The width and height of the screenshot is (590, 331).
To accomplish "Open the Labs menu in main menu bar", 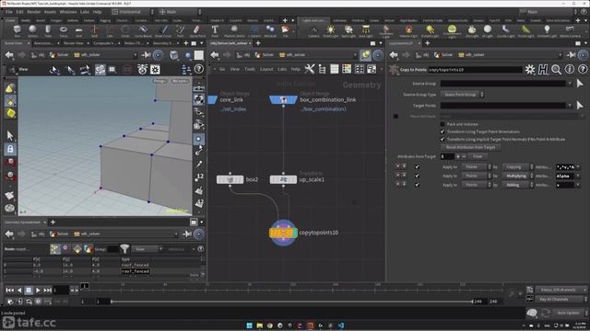I will coord(85,12).
